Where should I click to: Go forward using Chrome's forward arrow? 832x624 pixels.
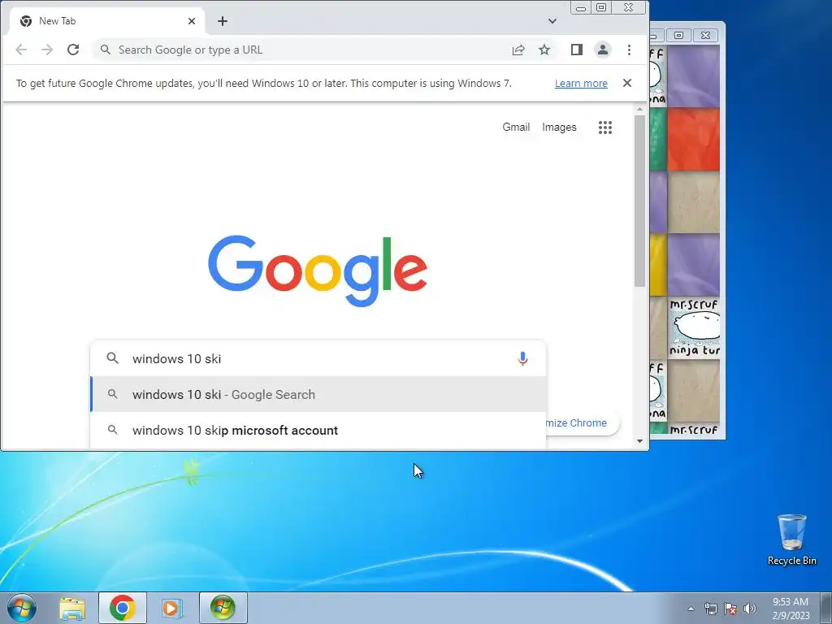[47, 50]
